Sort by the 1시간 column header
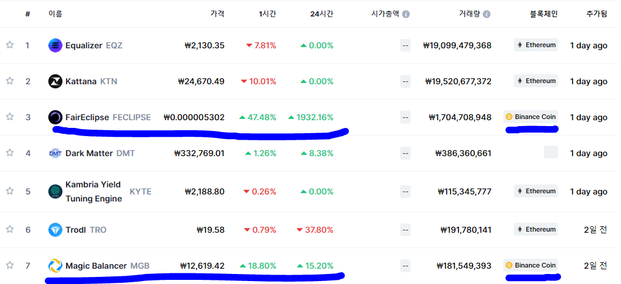 coord(267,14)
